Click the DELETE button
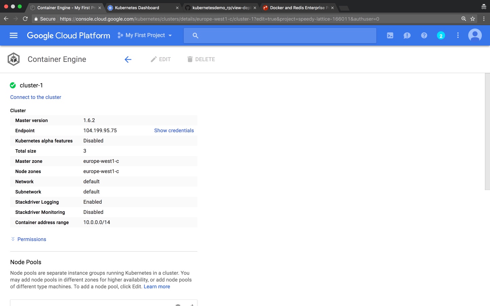Image resolution: width=490 pixels, height=306 pixels. point(201,59)
